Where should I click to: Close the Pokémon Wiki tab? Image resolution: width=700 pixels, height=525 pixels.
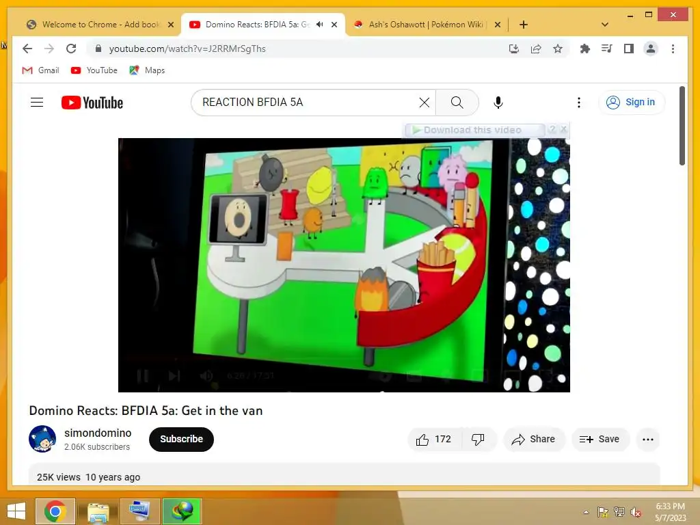point(498,25)
